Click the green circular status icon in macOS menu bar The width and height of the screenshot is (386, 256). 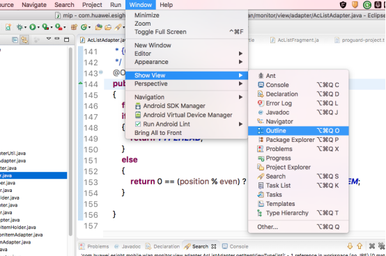click(366, 5)
